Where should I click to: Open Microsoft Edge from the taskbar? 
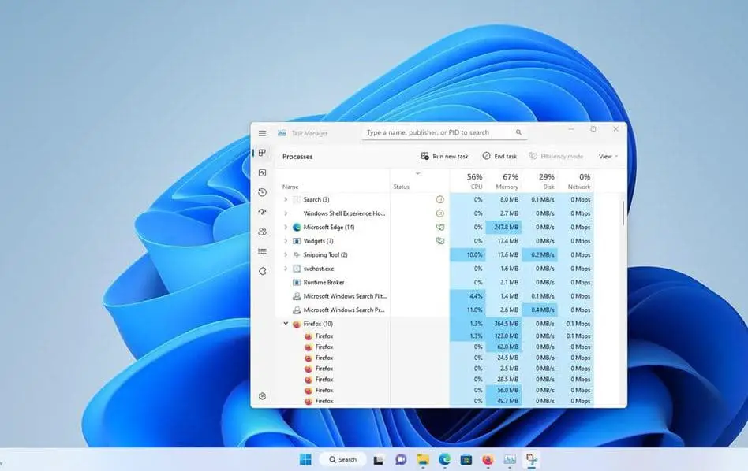(x=444, y=459)
